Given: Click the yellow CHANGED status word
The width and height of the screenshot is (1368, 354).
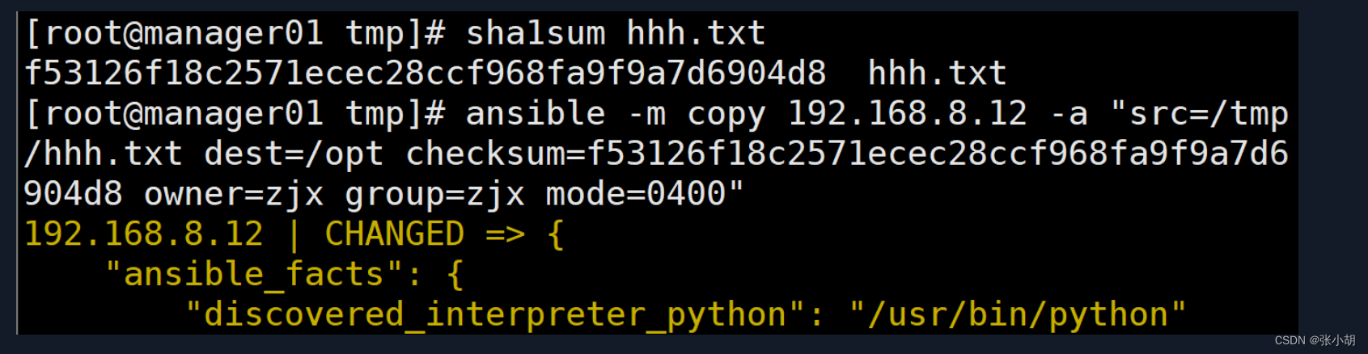Looking at the screenshot, I should coord(394,234).
